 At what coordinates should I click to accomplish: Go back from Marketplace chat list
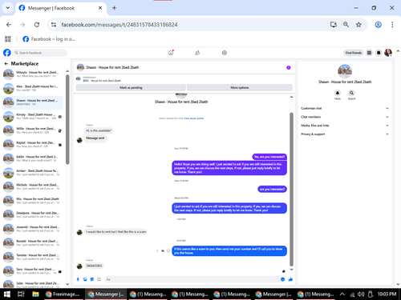pos(6,64)
